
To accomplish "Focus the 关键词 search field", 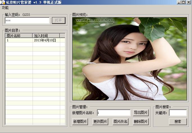I will [178, 113].
